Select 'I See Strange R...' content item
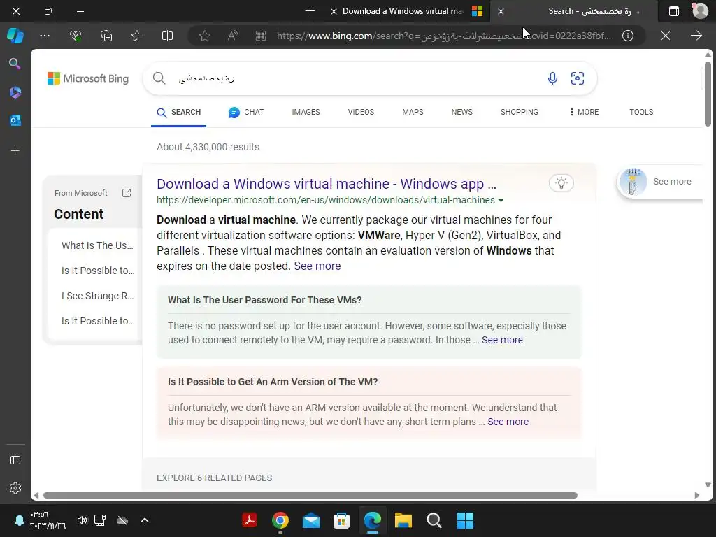Viewport: 716px width, 537px height. coord(98,296)
